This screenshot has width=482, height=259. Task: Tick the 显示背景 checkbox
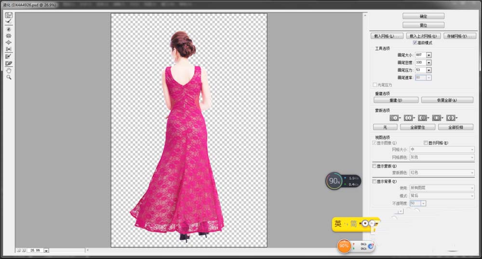(x=375, y=181)
